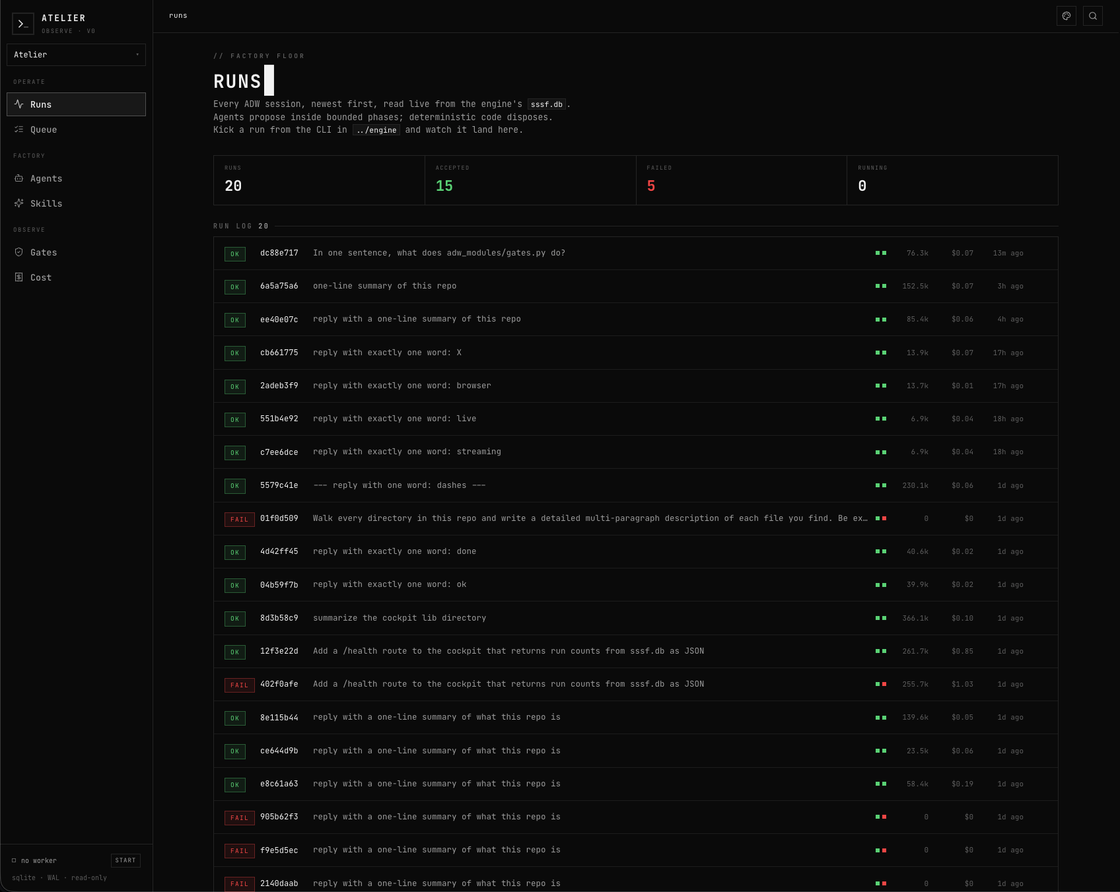The height and width of the screenshot is (892, 1120).
Task: Select run id 4d42ff45
Action: 279,551
